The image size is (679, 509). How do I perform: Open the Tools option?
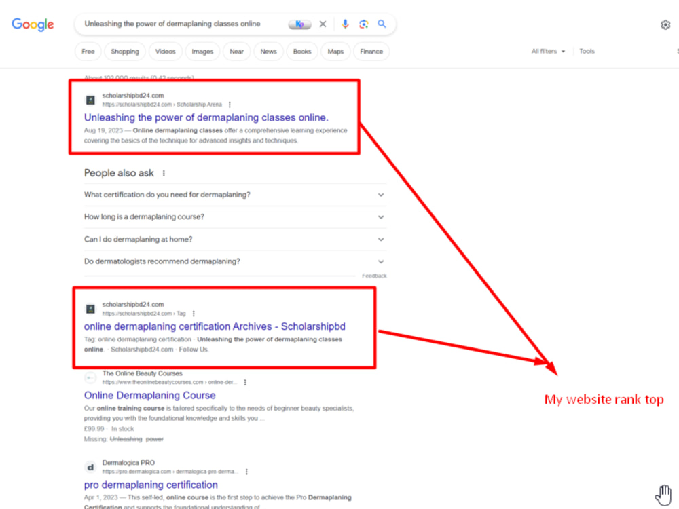click(587, 51)
